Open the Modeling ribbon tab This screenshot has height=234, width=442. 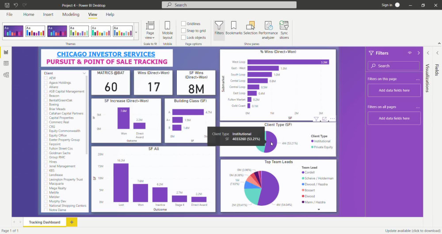(x=71, y=15)
